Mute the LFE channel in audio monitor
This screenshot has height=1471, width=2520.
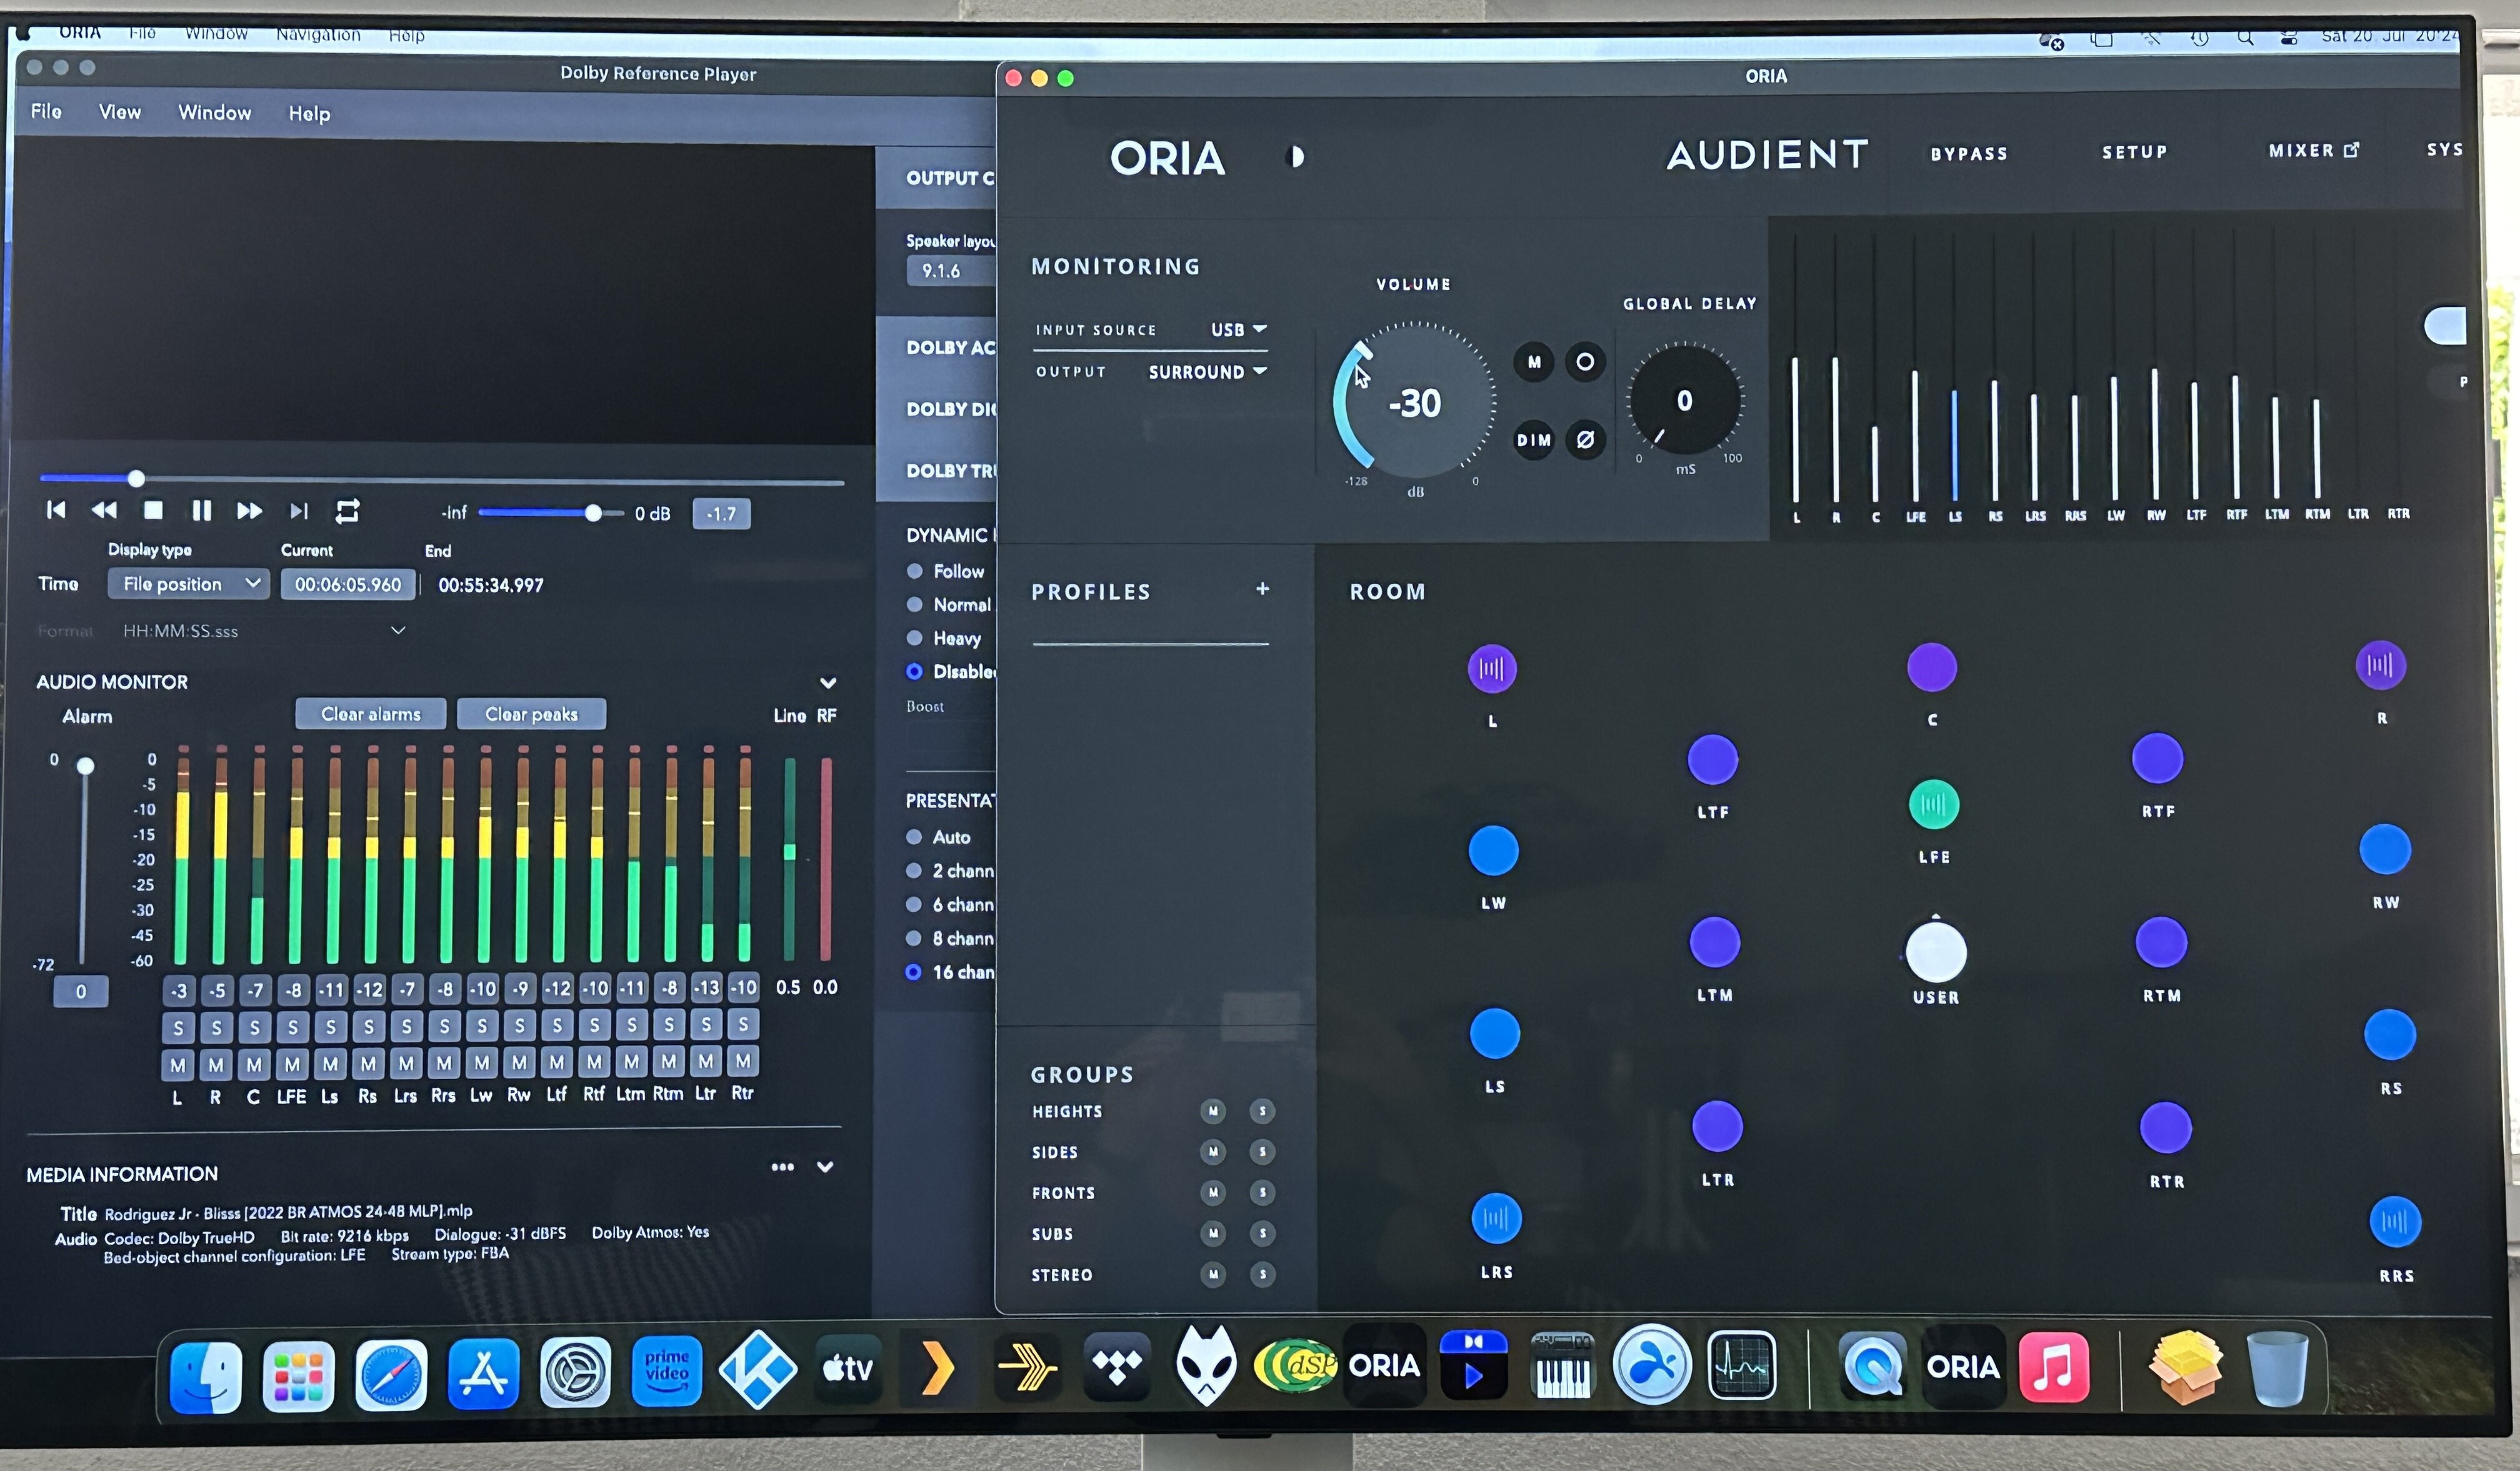pos(292,1064)
